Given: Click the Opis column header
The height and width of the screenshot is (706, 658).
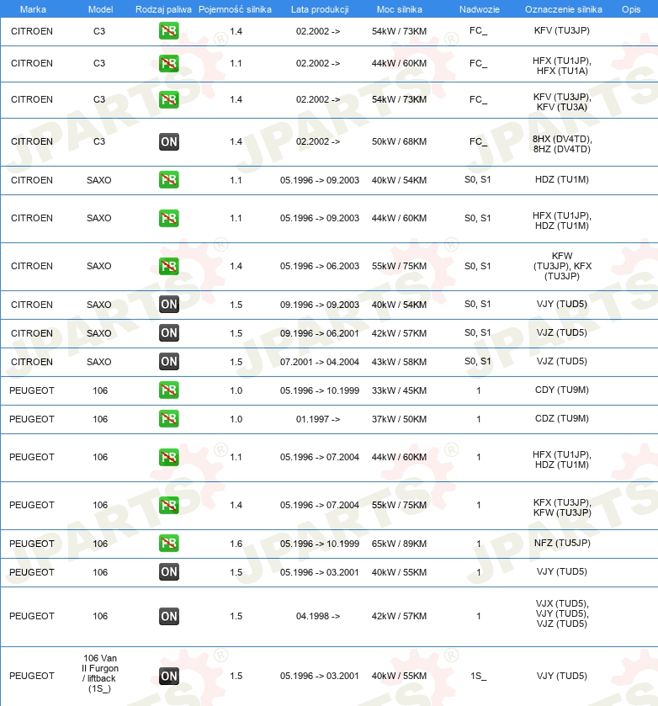Looking at the screenshot, I should [x=631, y=9].
